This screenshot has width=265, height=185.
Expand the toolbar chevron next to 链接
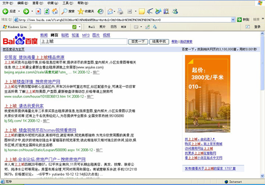[x=263, y=19]
